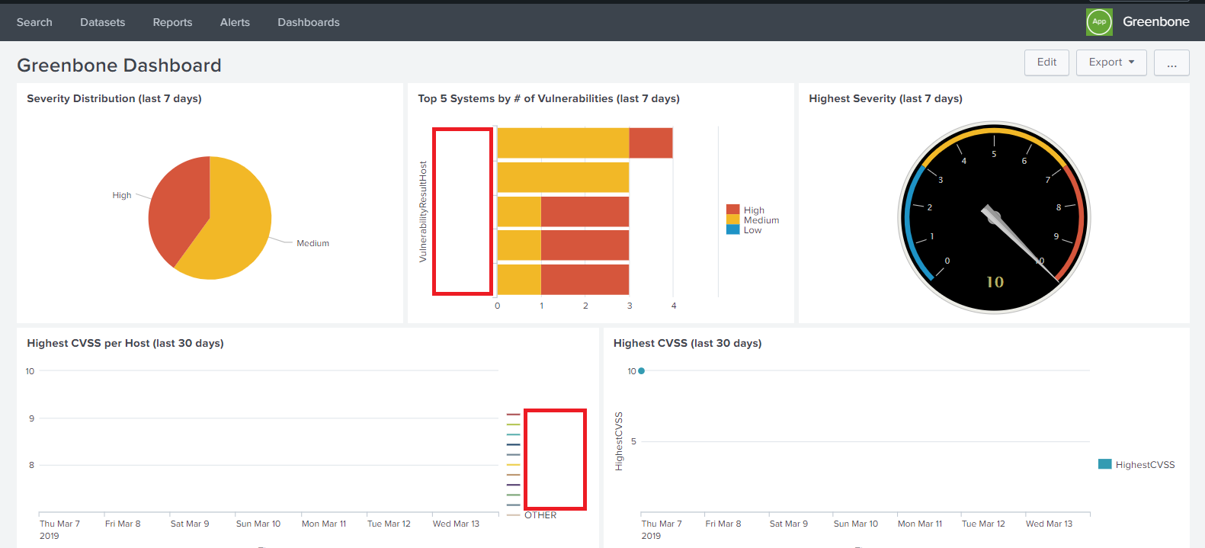
Task: Click the Highest Severity panel title
Action: click(x=886, y=98)
